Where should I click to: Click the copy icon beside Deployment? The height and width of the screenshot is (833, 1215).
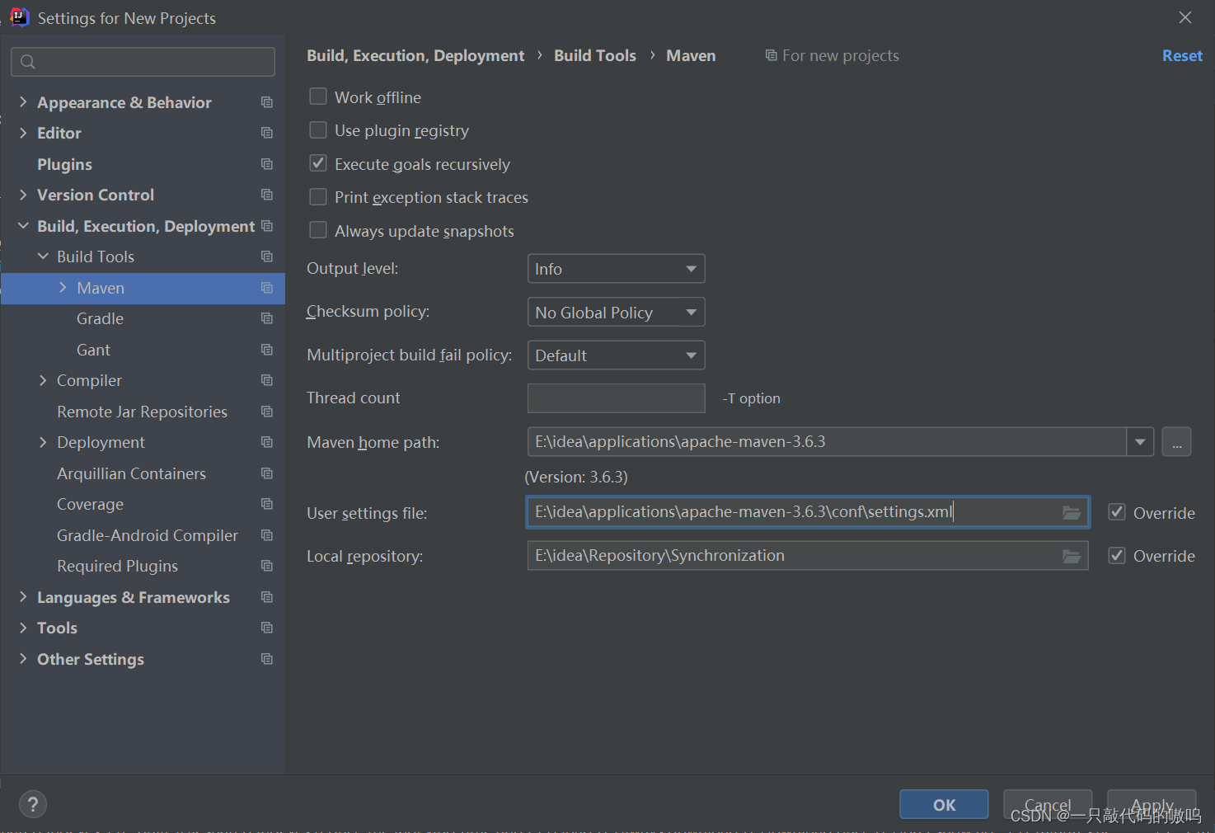tap(267, 442)
